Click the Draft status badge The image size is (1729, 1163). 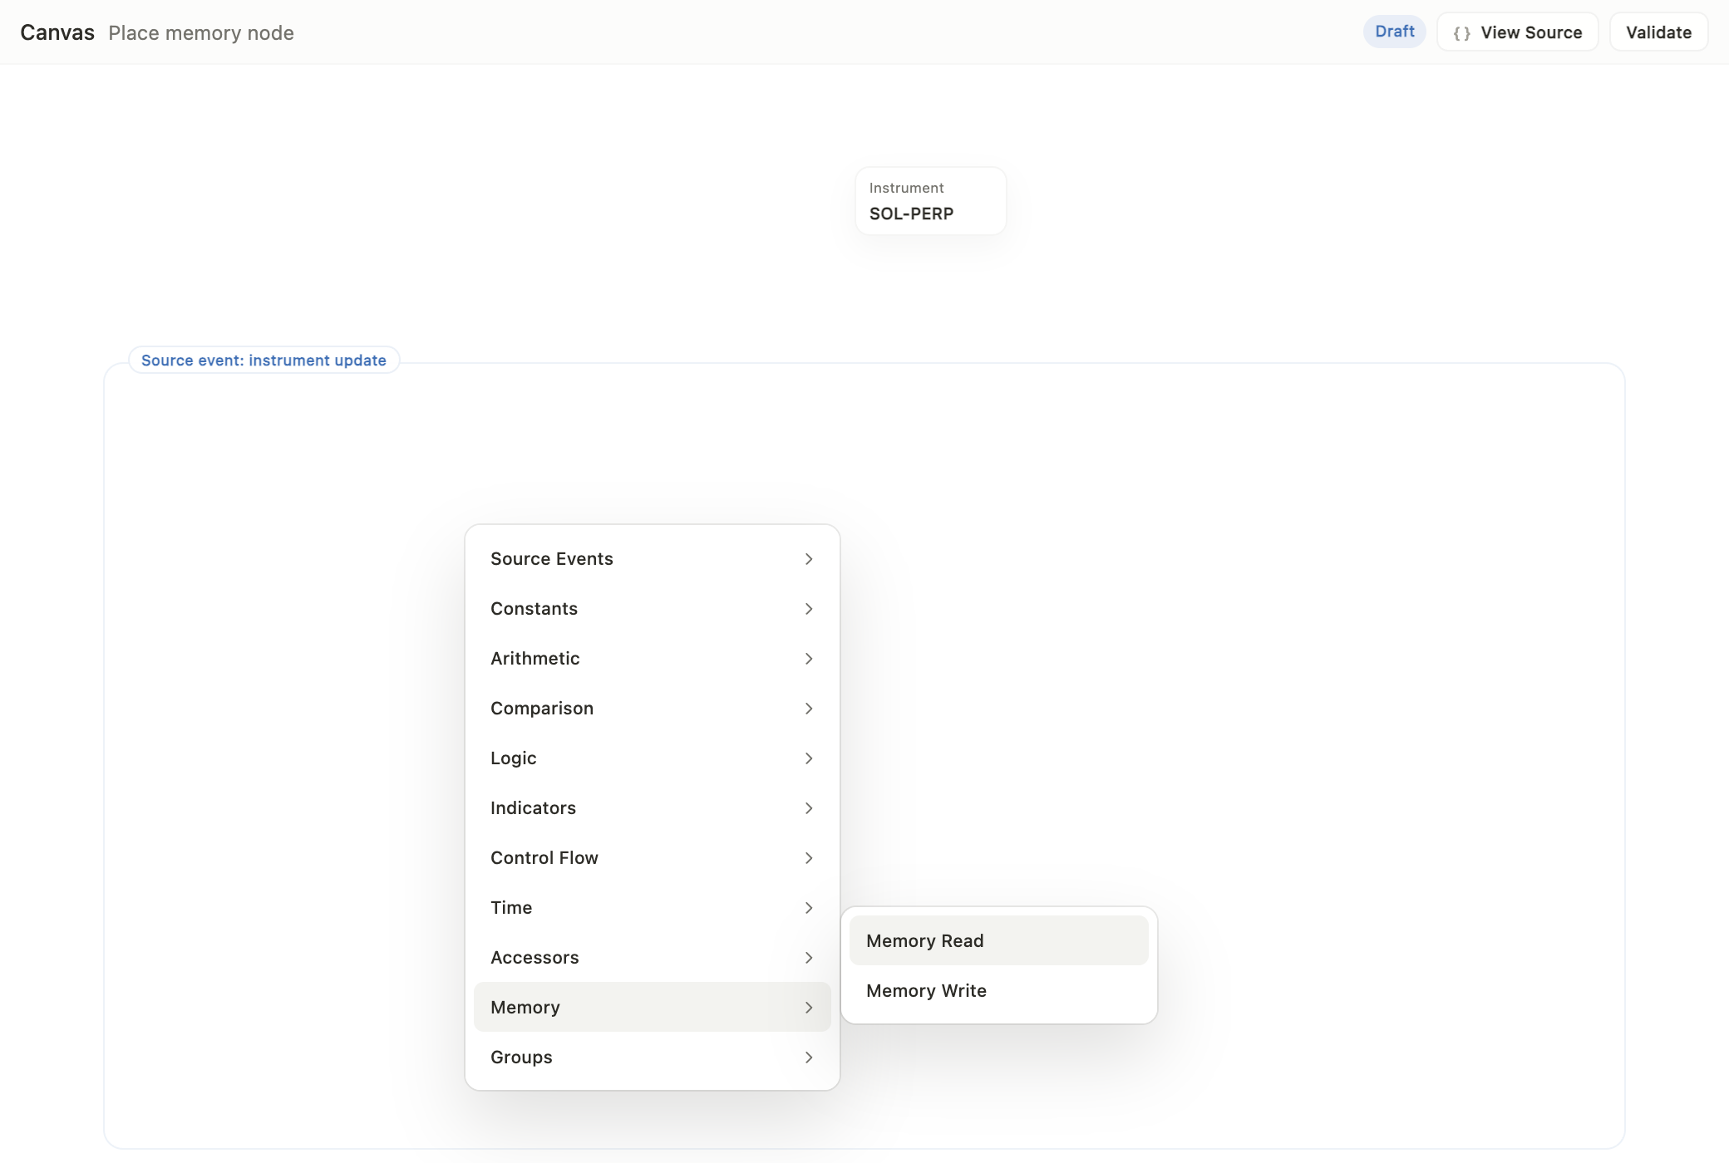(x=1395, y=32)
